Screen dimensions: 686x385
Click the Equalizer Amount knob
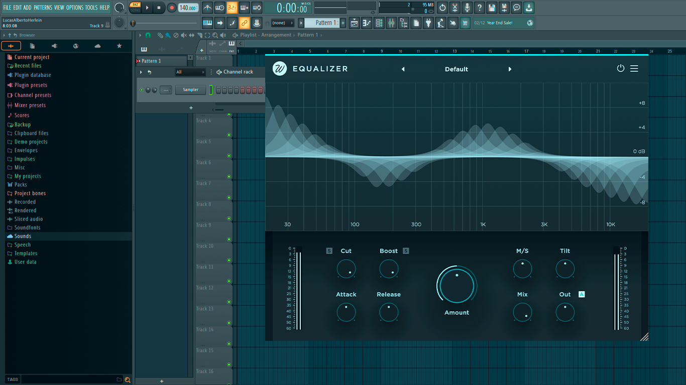456,286
